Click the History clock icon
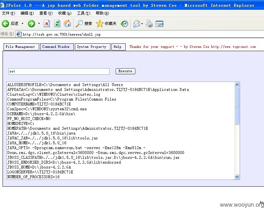 pos(124,24)
